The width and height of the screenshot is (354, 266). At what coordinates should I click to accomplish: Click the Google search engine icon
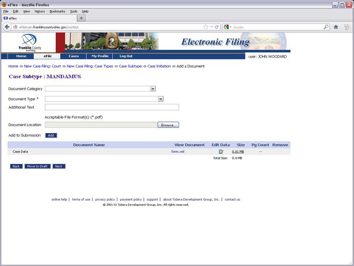pos(226,27)
